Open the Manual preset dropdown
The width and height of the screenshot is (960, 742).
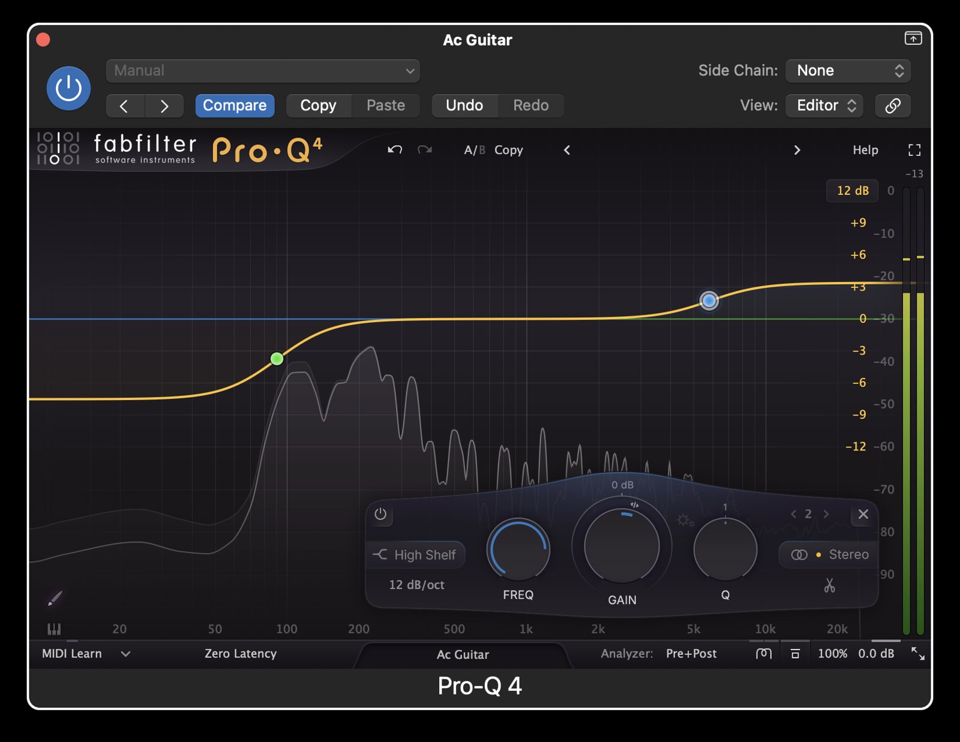click(263, 71)
